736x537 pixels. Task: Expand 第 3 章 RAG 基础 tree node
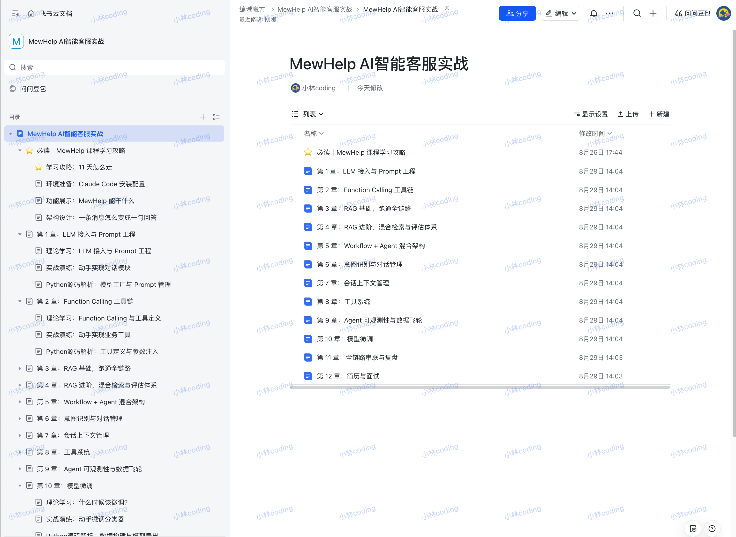pyautogui.click(x=20, y=368)
